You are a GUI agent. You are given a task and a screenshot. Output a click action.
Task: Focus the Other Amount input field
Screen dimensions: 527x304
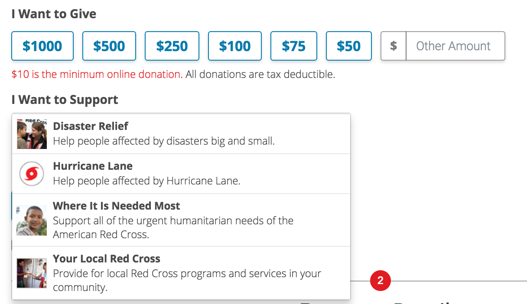455,46
